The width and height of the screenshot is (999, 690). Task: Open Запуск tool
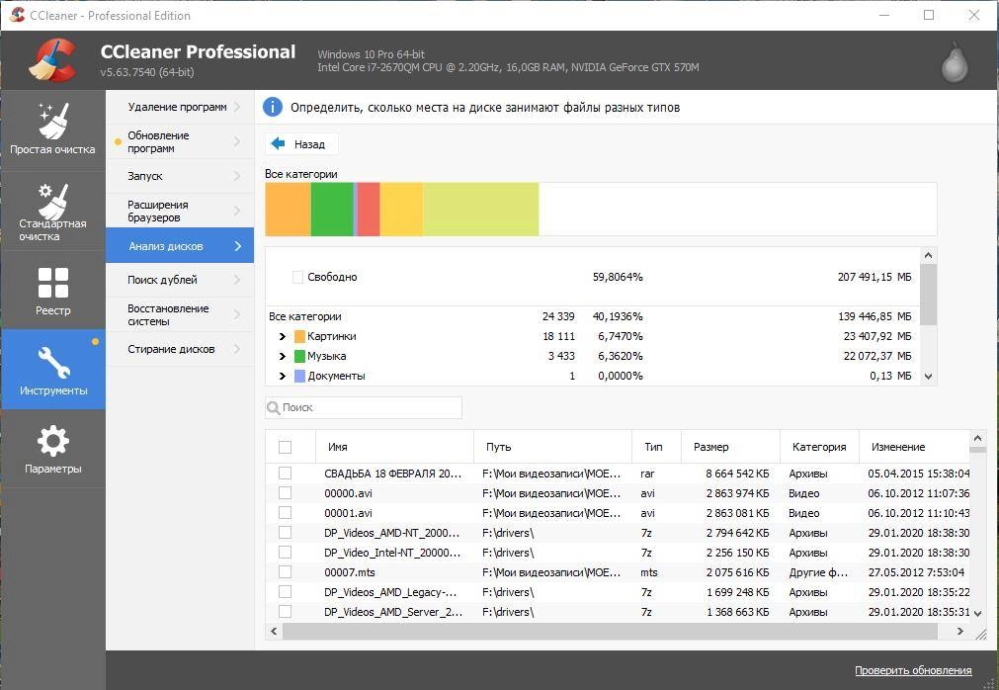[x=180, y=176]
